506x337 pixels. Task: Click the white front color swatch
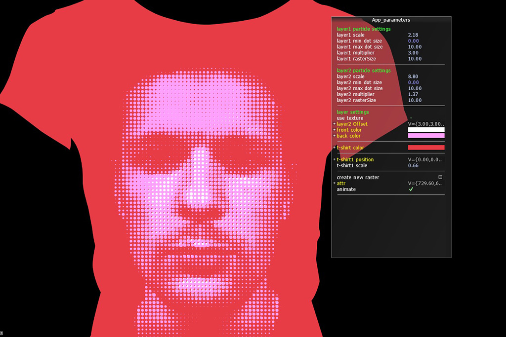pos(425,130)
